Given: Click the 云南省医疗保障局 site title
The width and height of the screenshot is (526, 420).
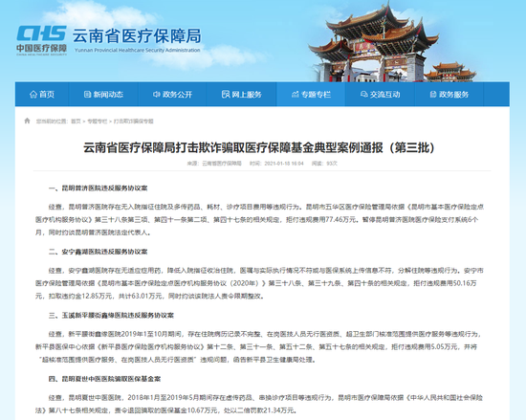Looking at the screenshot, I should click(137, 35).
